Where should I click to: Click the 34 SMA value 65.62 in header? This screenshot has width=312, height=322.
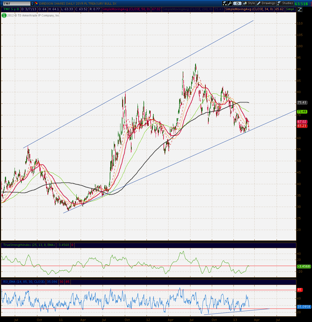(x=279, y=9)
